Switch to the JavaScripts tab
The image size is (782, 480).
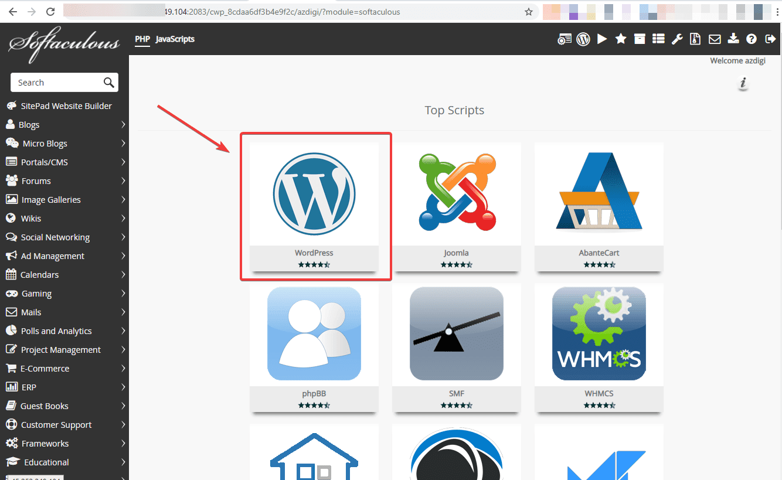coord(175,39)
